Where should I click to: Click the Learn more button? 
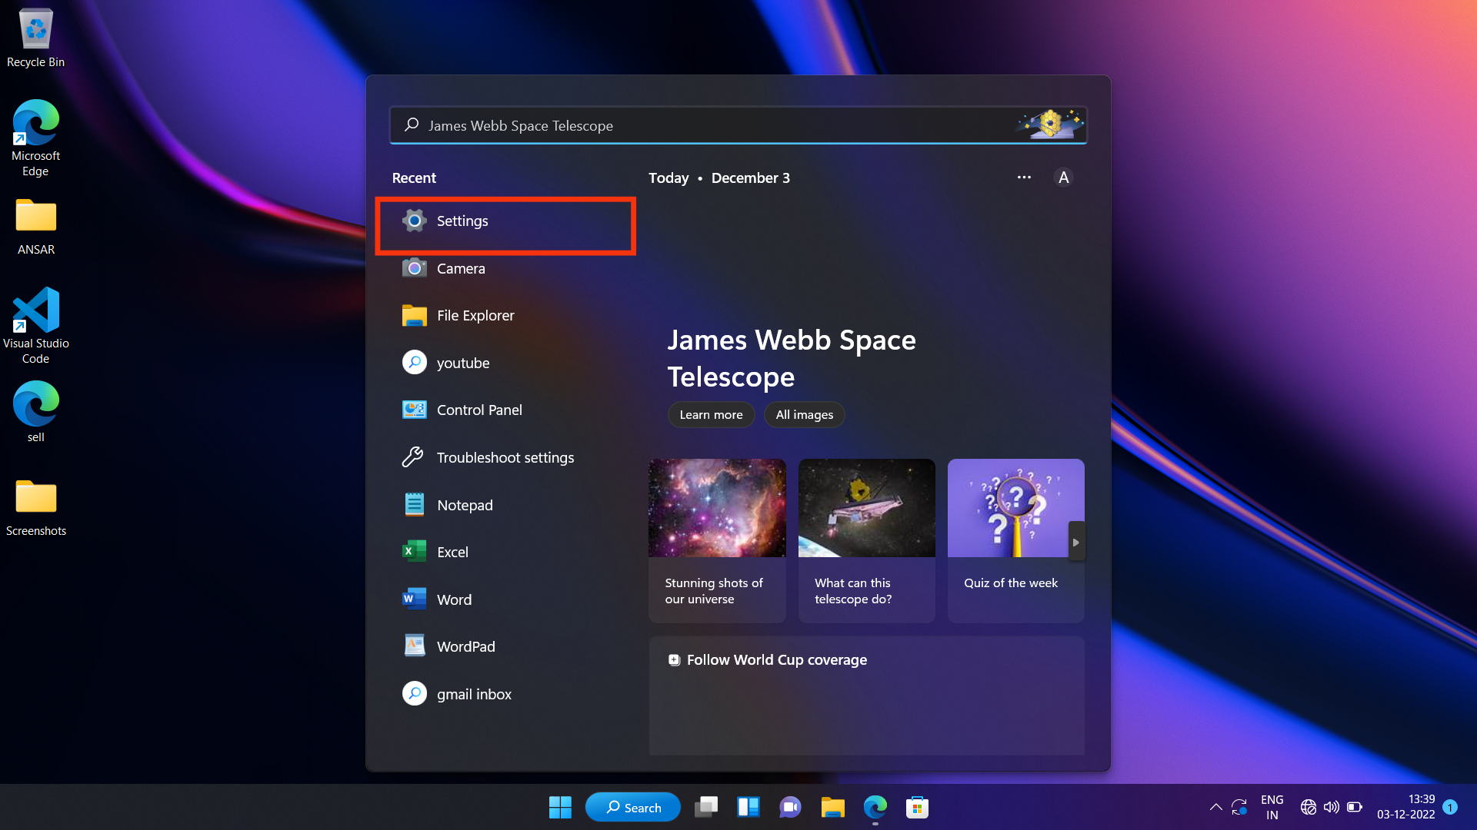(x=711, y=415)
